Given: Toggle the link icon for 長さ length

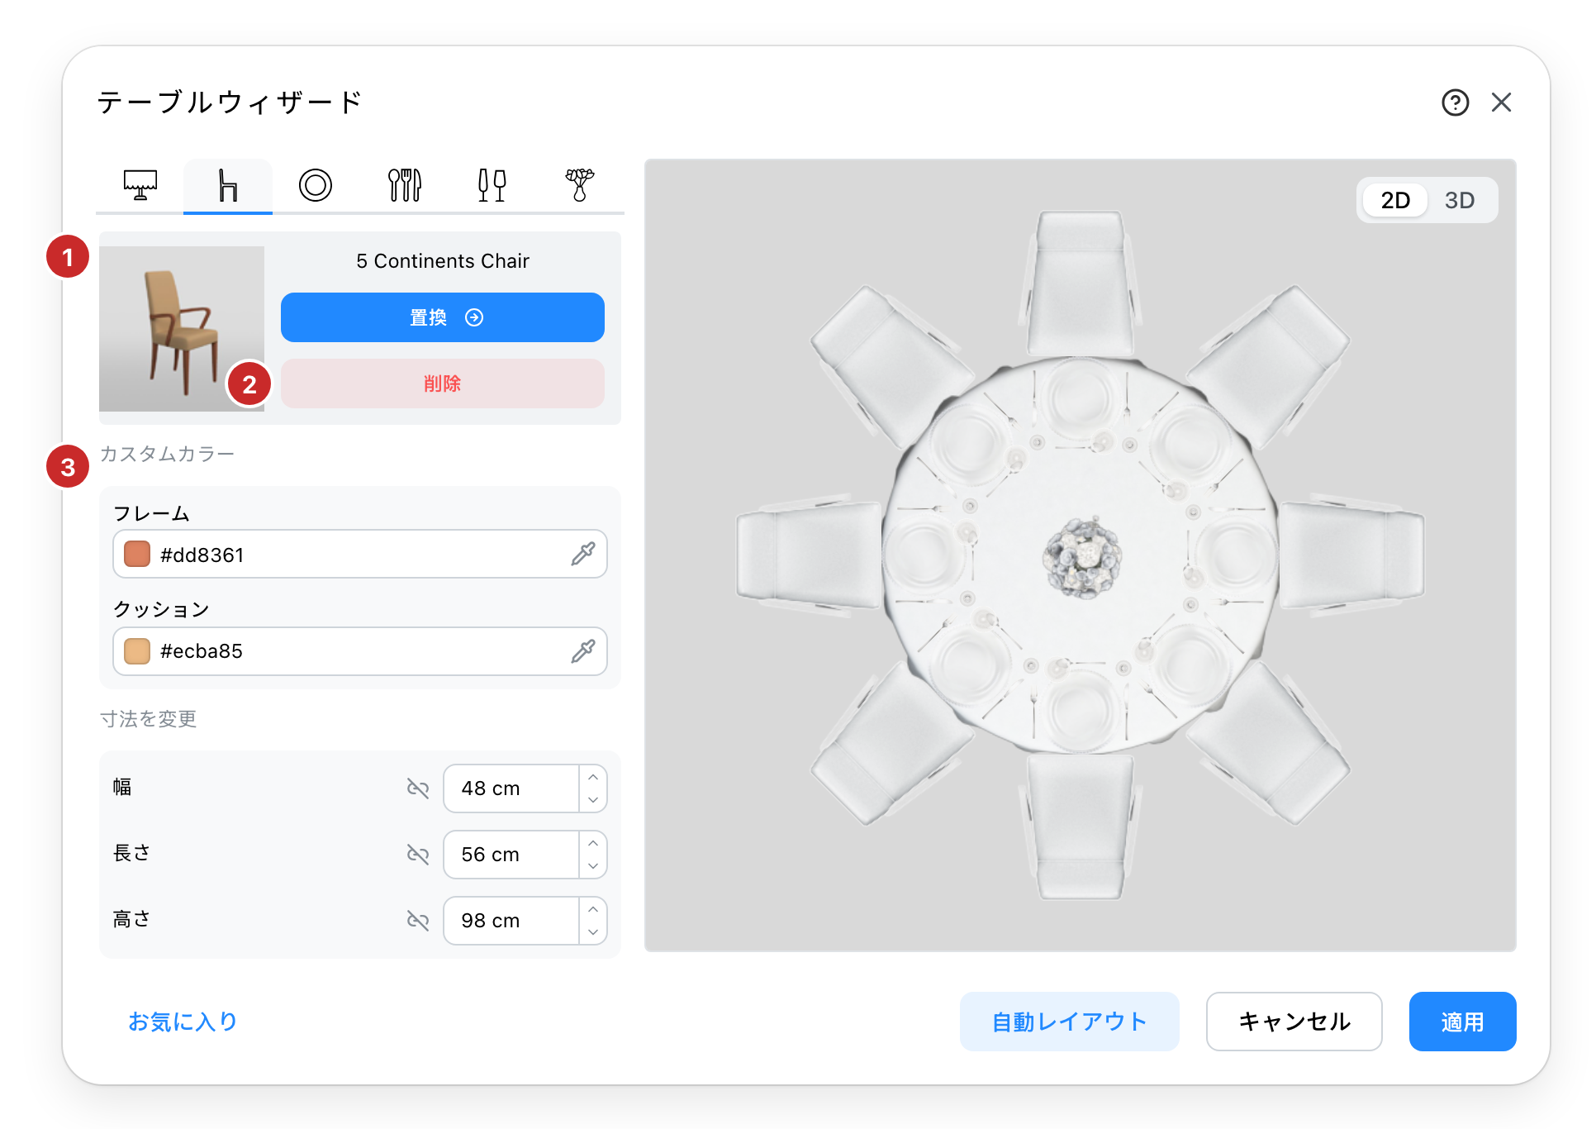Looking at the screenshot, I should (x=418, y=855).
